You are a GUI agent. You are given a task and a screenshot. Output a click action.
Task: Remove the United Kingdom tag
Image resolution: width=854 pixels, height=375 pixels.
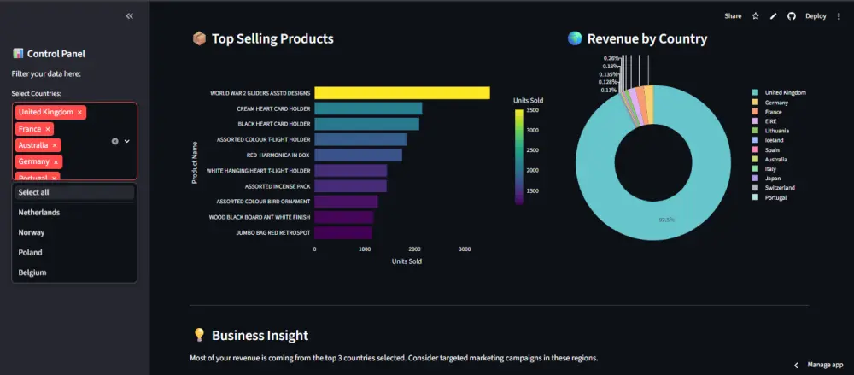point(80,112)
